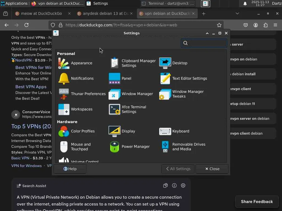Open Thunar Preferences icon

point(64,94)
